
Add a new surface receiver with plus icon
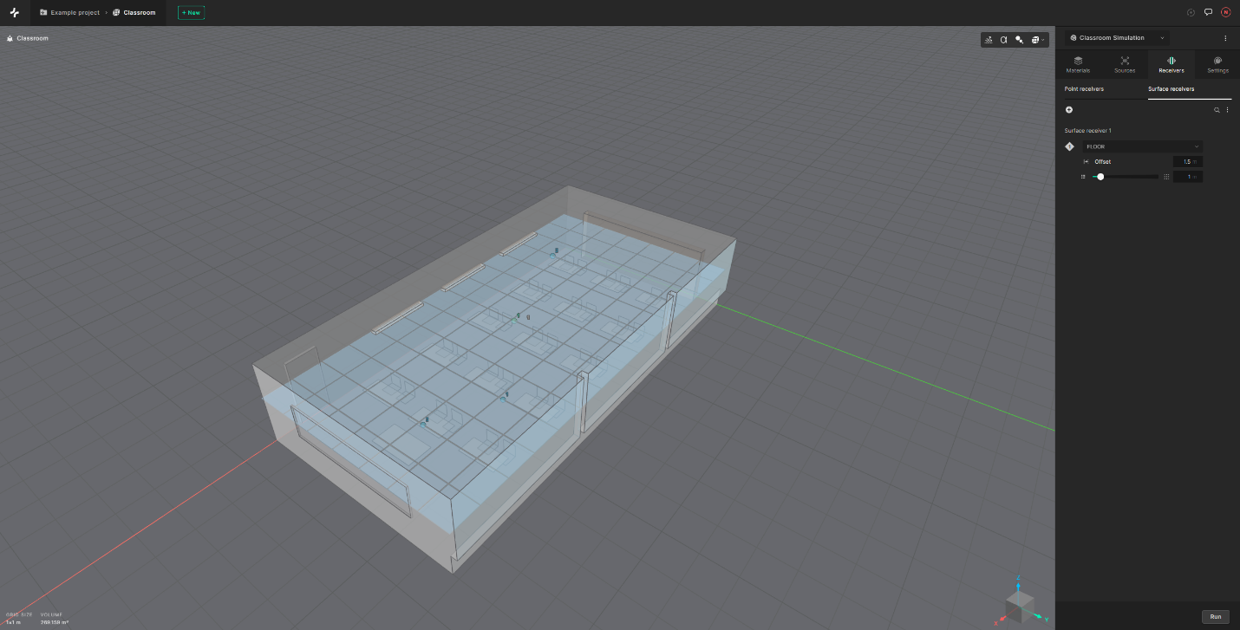1069,110
